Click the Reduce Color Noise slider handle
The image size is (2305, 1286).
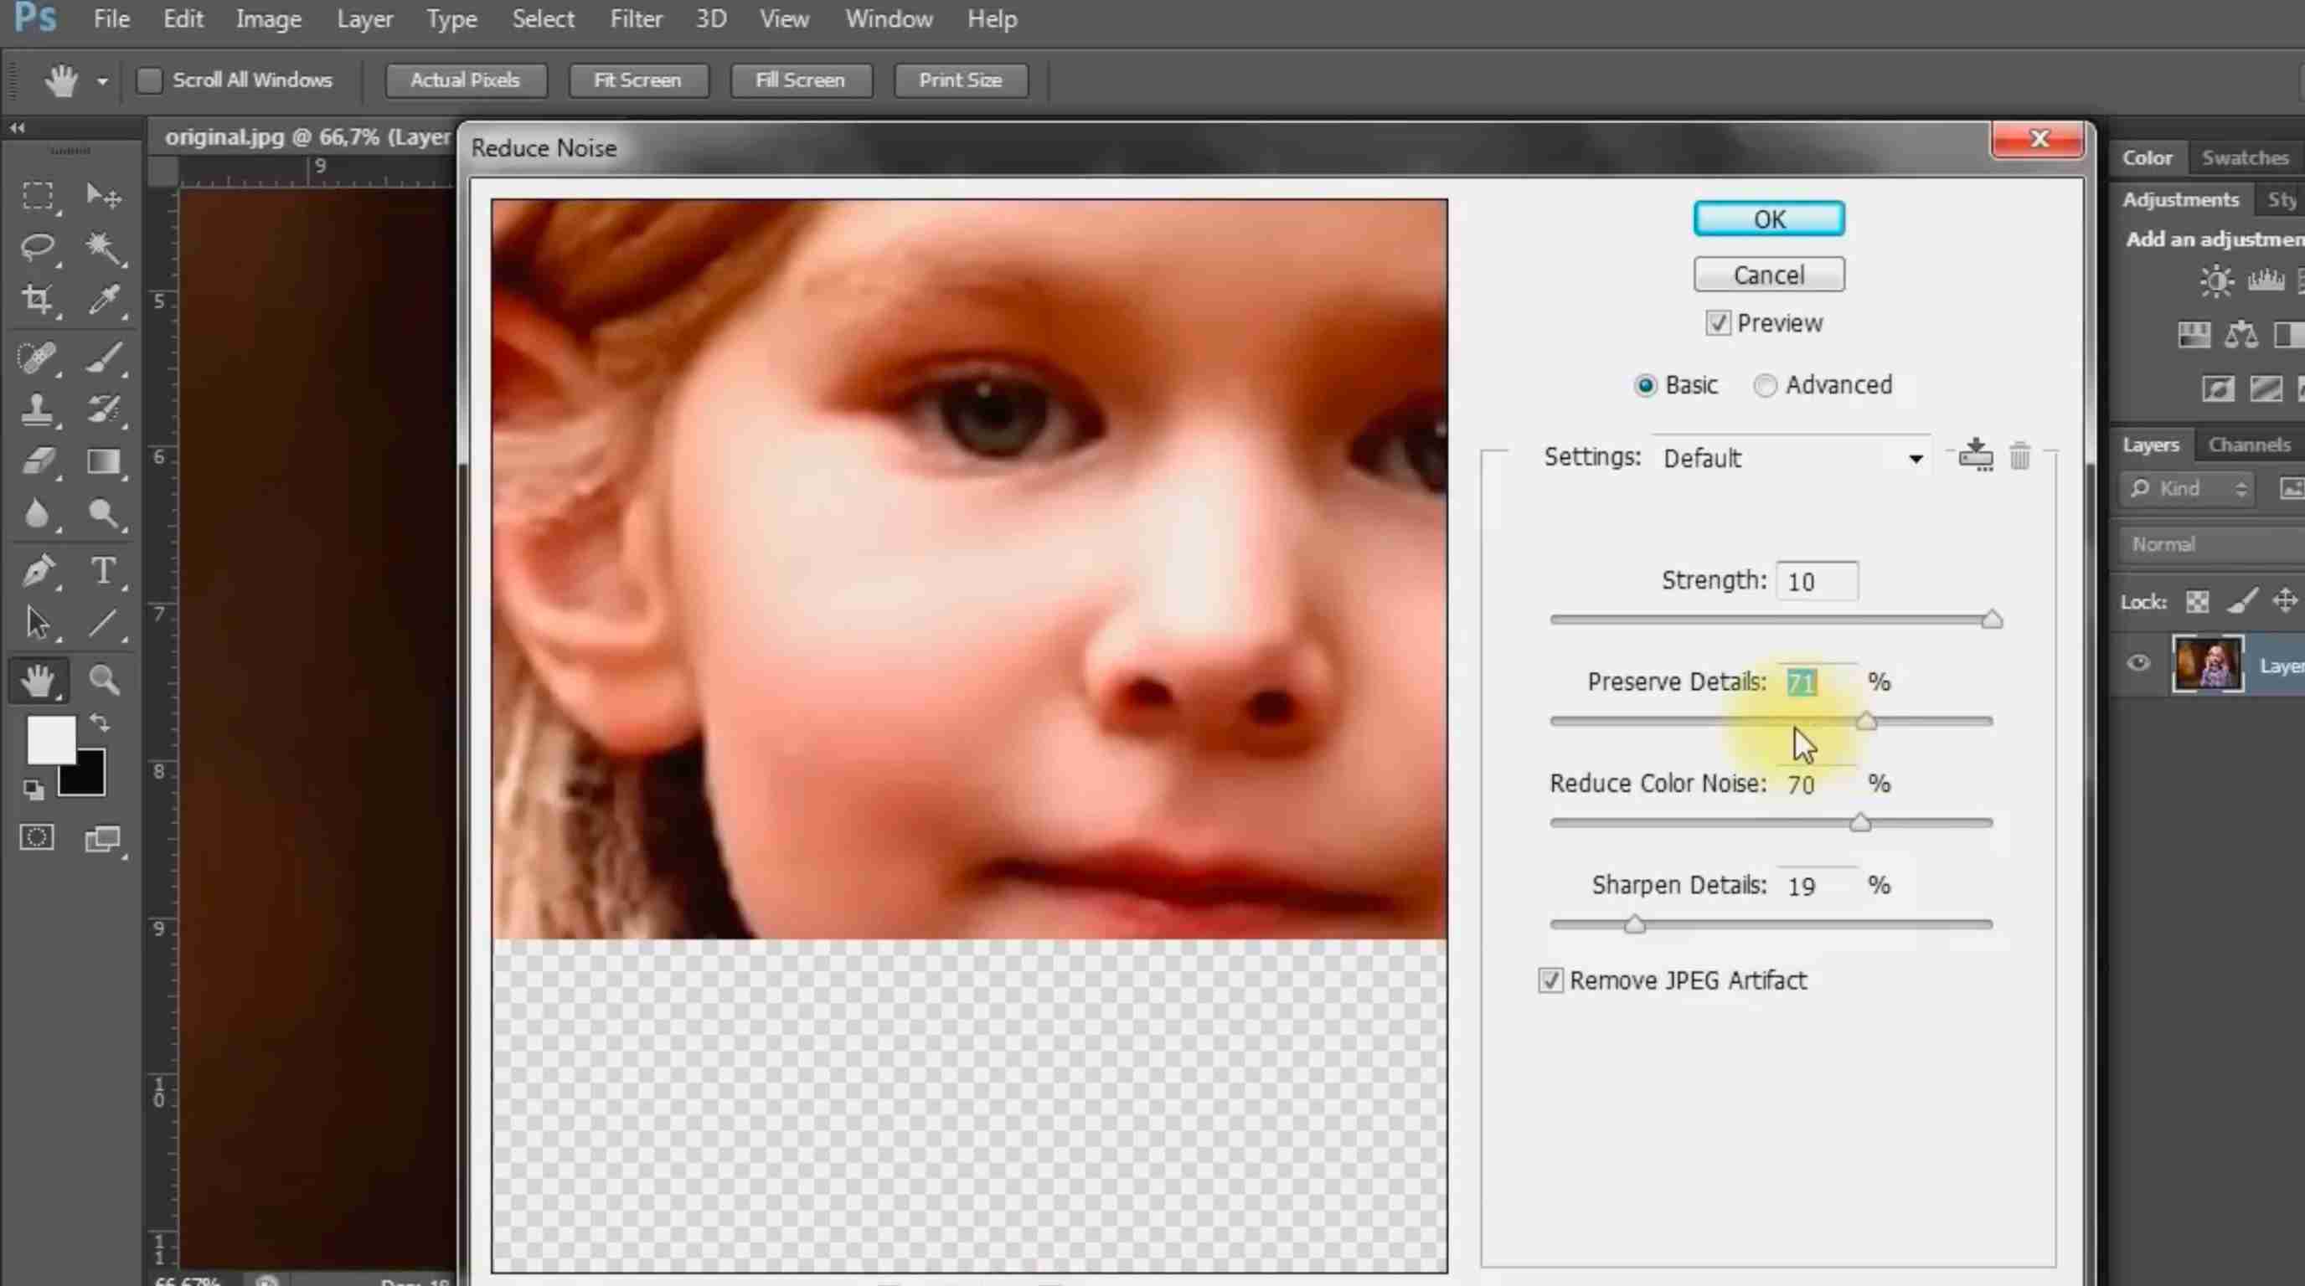click(1859, 822)
